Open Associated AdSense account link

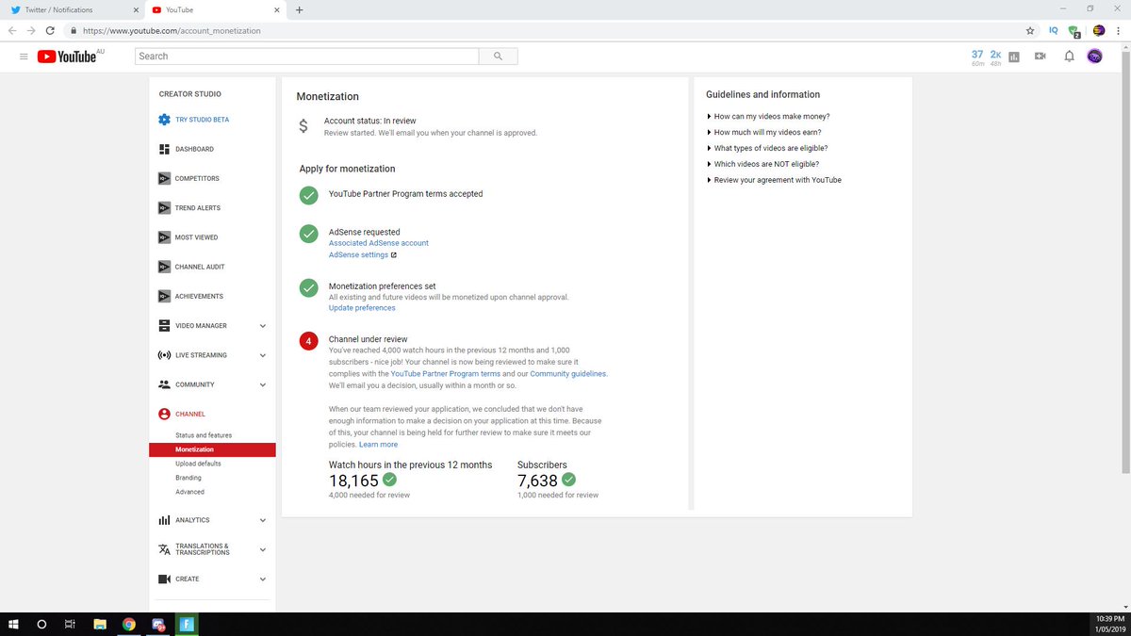pos(379,243)
